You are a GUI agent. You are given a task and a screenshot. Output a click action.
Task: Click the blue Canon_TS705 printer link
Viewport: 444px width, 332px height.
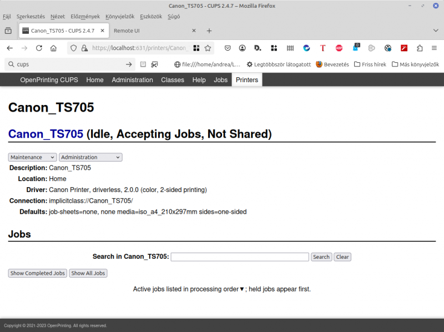(46, 134)
